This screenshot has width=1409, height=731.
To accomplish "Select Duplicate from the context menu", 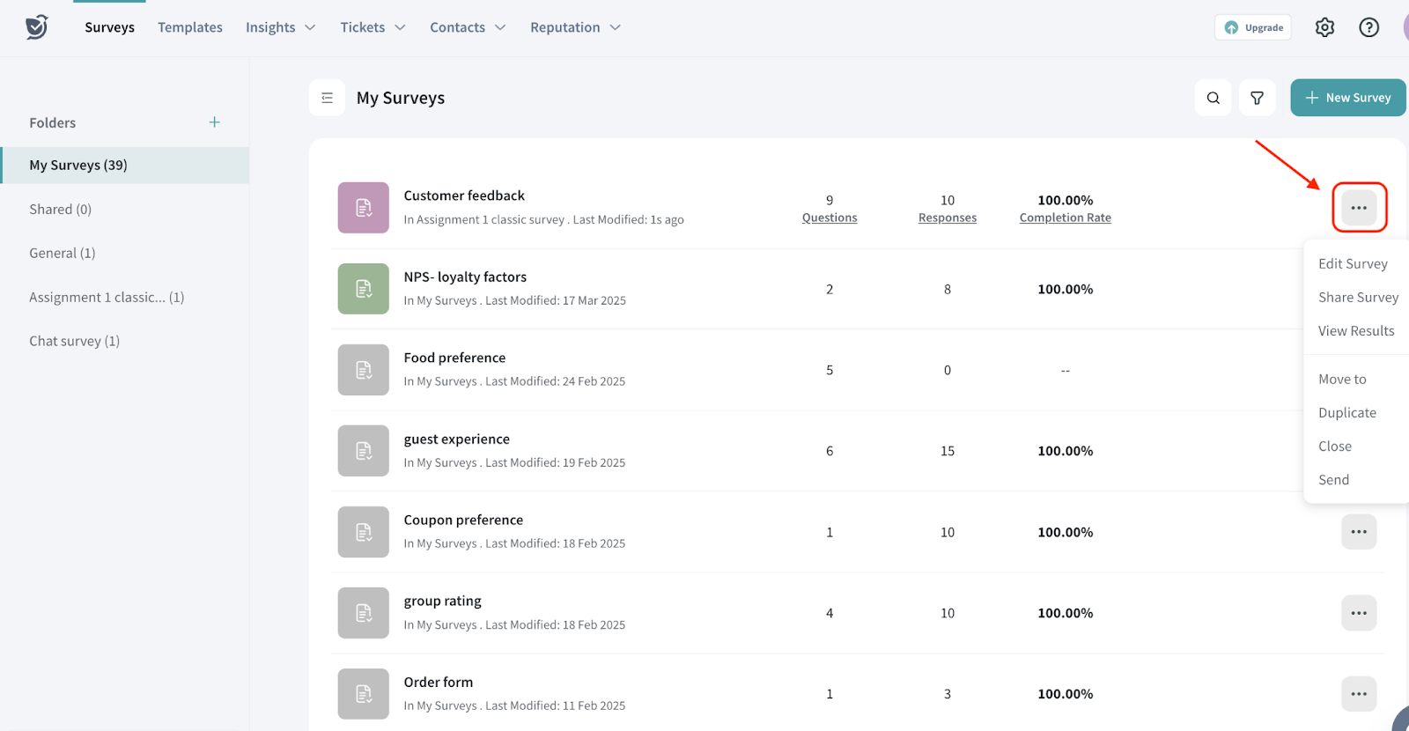I will (1346, 413).
